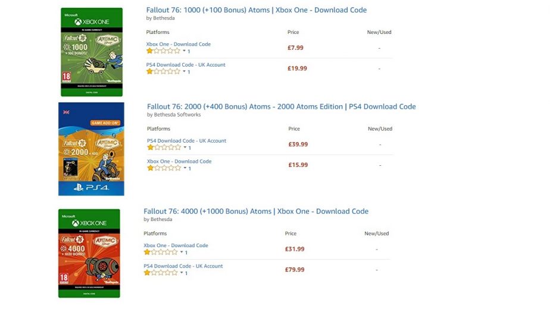Select PS4 Download Code - UK Account under 4000 Atoms
Screen dimensions: 550x309
tap(183, 266)
